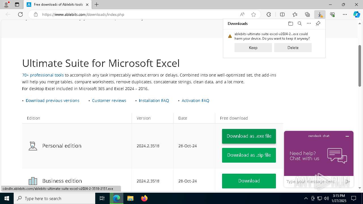Open the Collections icon
The width and height of the screenshot is (363, 204).
307,14
